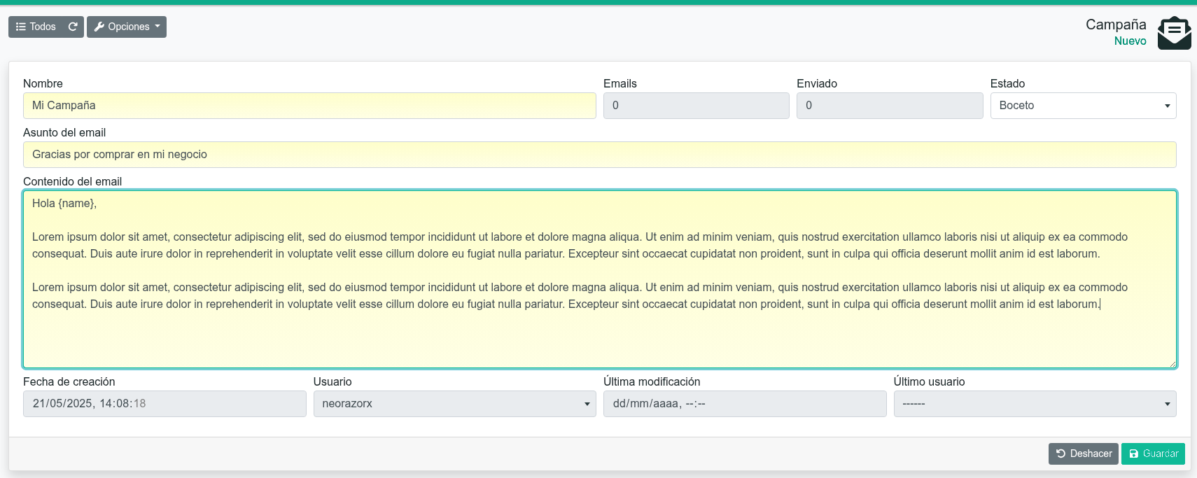Click the Campaña page title
The width and height of the screenshot is (1197, 478).
[1116, 24]
